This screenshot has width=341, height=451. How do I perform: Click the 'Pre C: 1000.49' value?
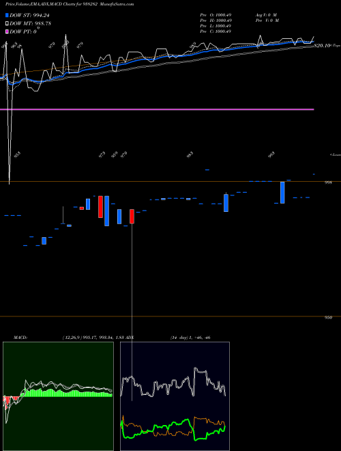point(216,31)
